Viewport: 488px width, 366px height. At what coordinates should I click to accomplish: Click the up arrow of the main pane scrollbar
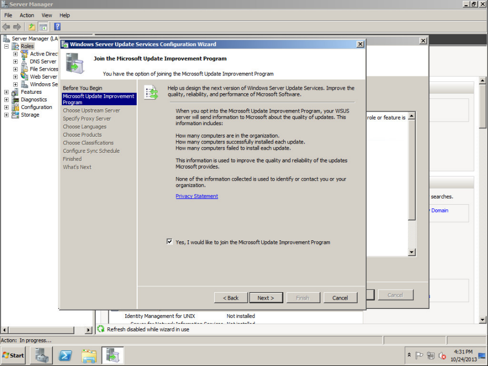click(483, 81)
